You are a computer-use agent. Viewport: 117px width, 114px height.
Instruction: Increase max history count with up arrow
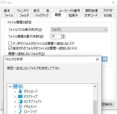pyautogui.click(x=64, y=35)
